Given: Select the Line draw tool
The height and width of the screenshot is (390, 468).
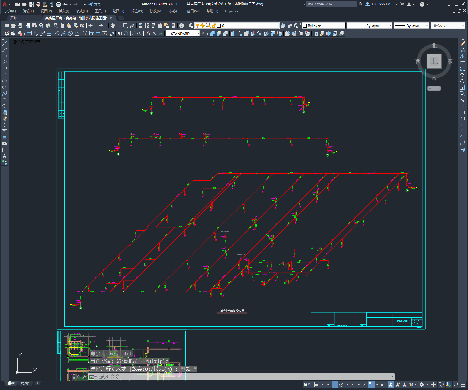Looking at the screenshot, I should [5, 44].
